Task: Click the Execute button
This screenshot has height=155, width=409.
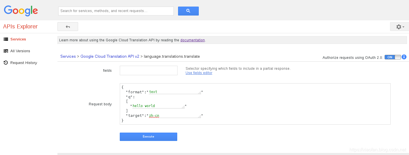Action: 148,137
